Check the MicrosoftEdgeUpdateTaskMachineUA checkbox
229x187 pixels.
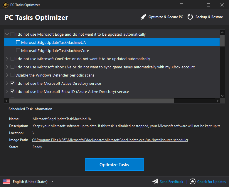[18, 42]
